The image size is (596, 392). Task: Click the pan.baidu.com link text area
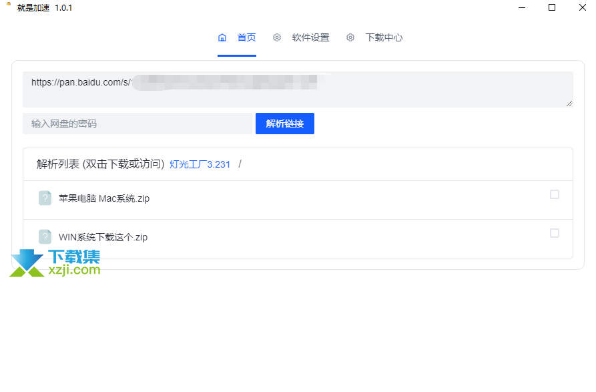298,89
